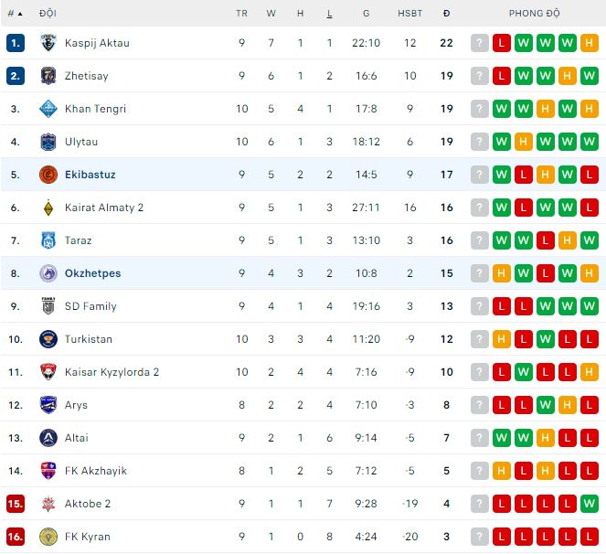Click the Aktobe 2 team crest

[x=48, y=504]
